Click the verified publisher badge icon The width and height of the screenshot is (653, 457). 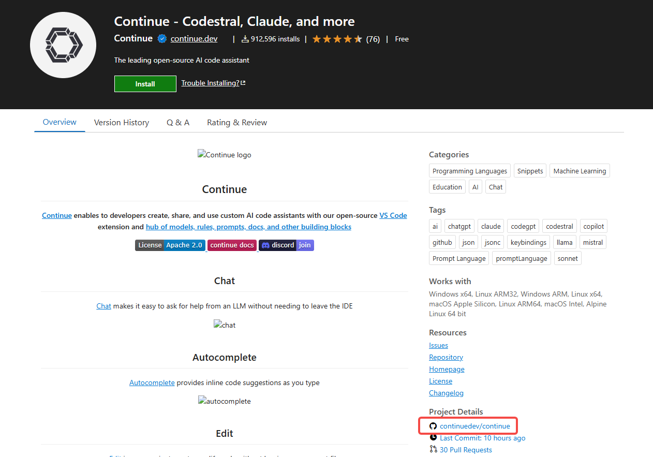[162, 39]
